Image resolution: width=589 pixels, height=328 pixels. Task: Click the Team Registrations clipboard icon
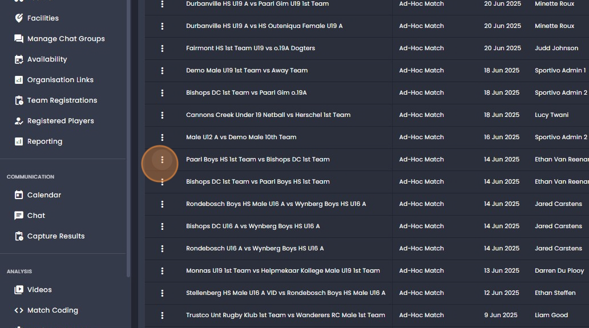(x=19, y=100)
